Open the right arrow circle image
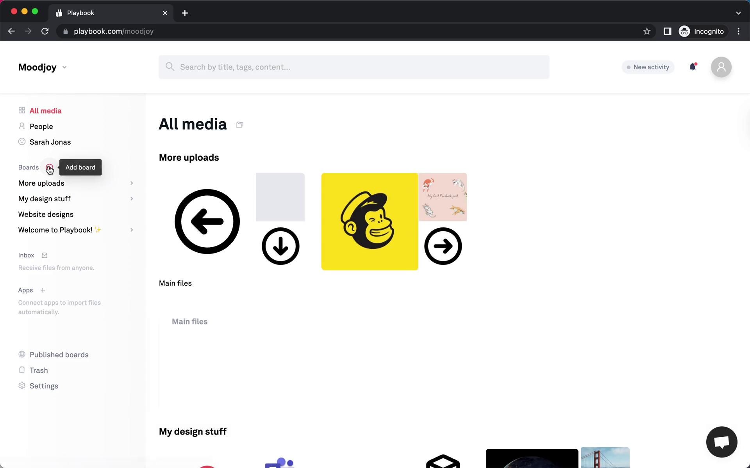Viewport: 750px width, 468px height. coord(443,246)
